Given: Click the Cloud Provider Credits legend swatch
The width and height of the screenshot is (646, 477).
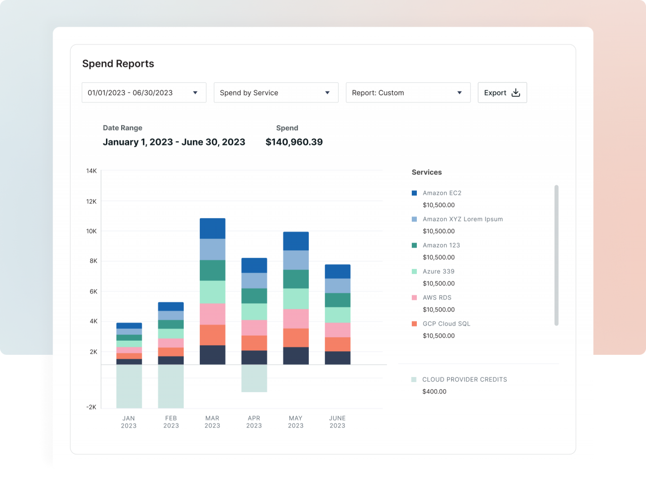Looking at the screenshot, I should [414, 380].
